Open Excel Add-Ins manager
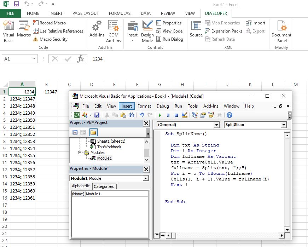308x247 pixels. [x=97, y=29]
